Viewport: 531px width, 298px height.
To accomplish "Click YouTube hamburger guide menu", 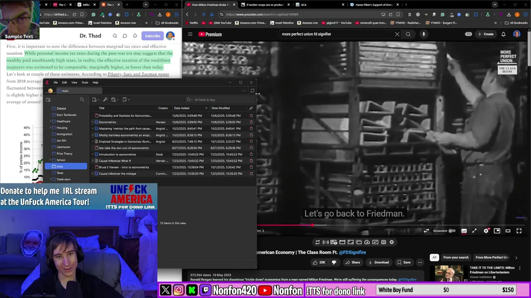I will coord(190,34).
